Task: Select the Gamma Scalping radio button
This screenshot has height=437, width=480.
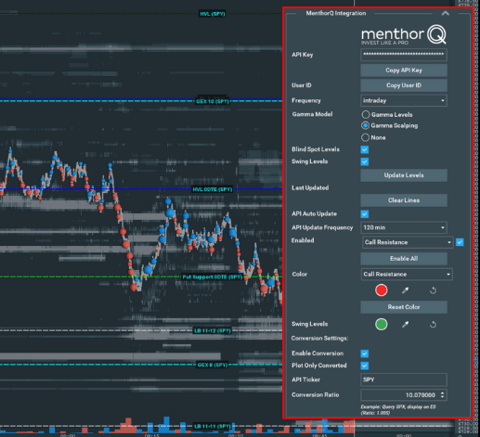Action: [x=366, y=125]
